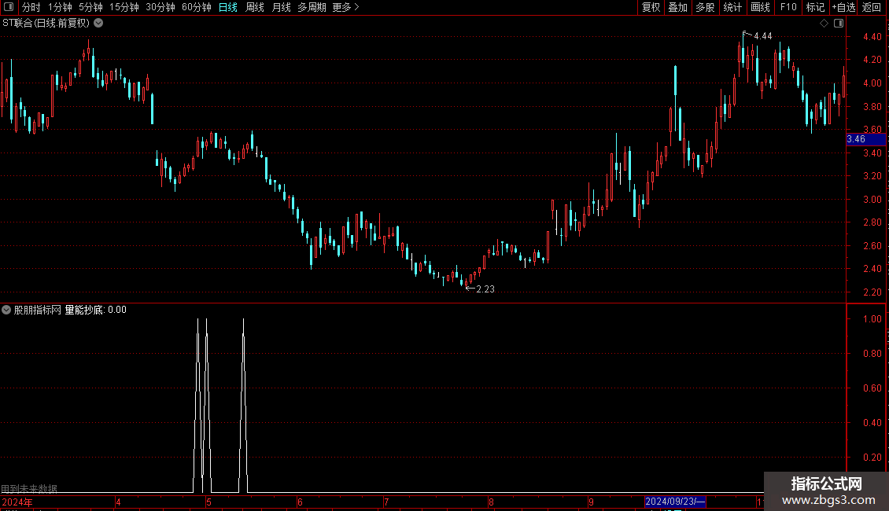Toggle the side panel icon in main chart
This screenshot has height=511, width=889.
839,24
